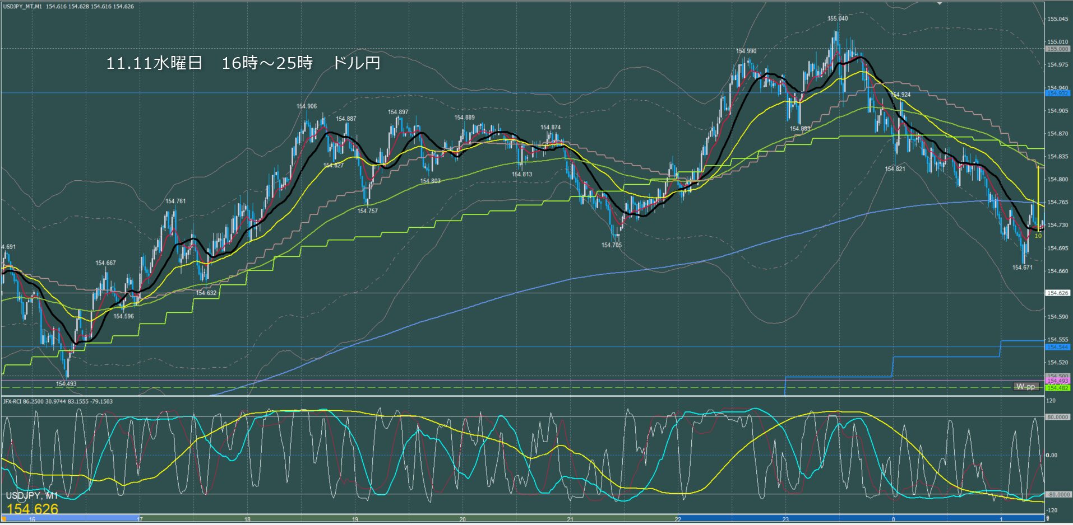Click the 154.493 session low label
The width and height of the screenshot is (1073, 525).
click(x=66, y=384)
